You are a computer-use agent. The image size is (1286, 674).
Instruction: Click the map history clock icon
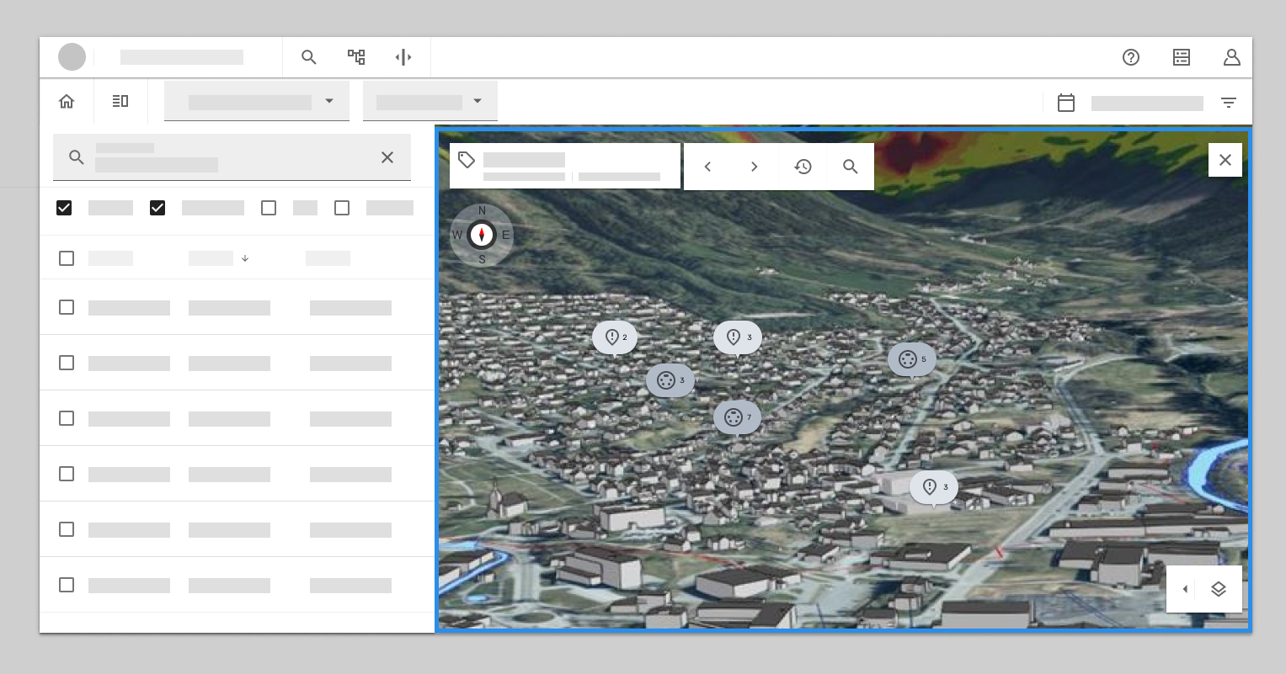click(x=803, y=167)
